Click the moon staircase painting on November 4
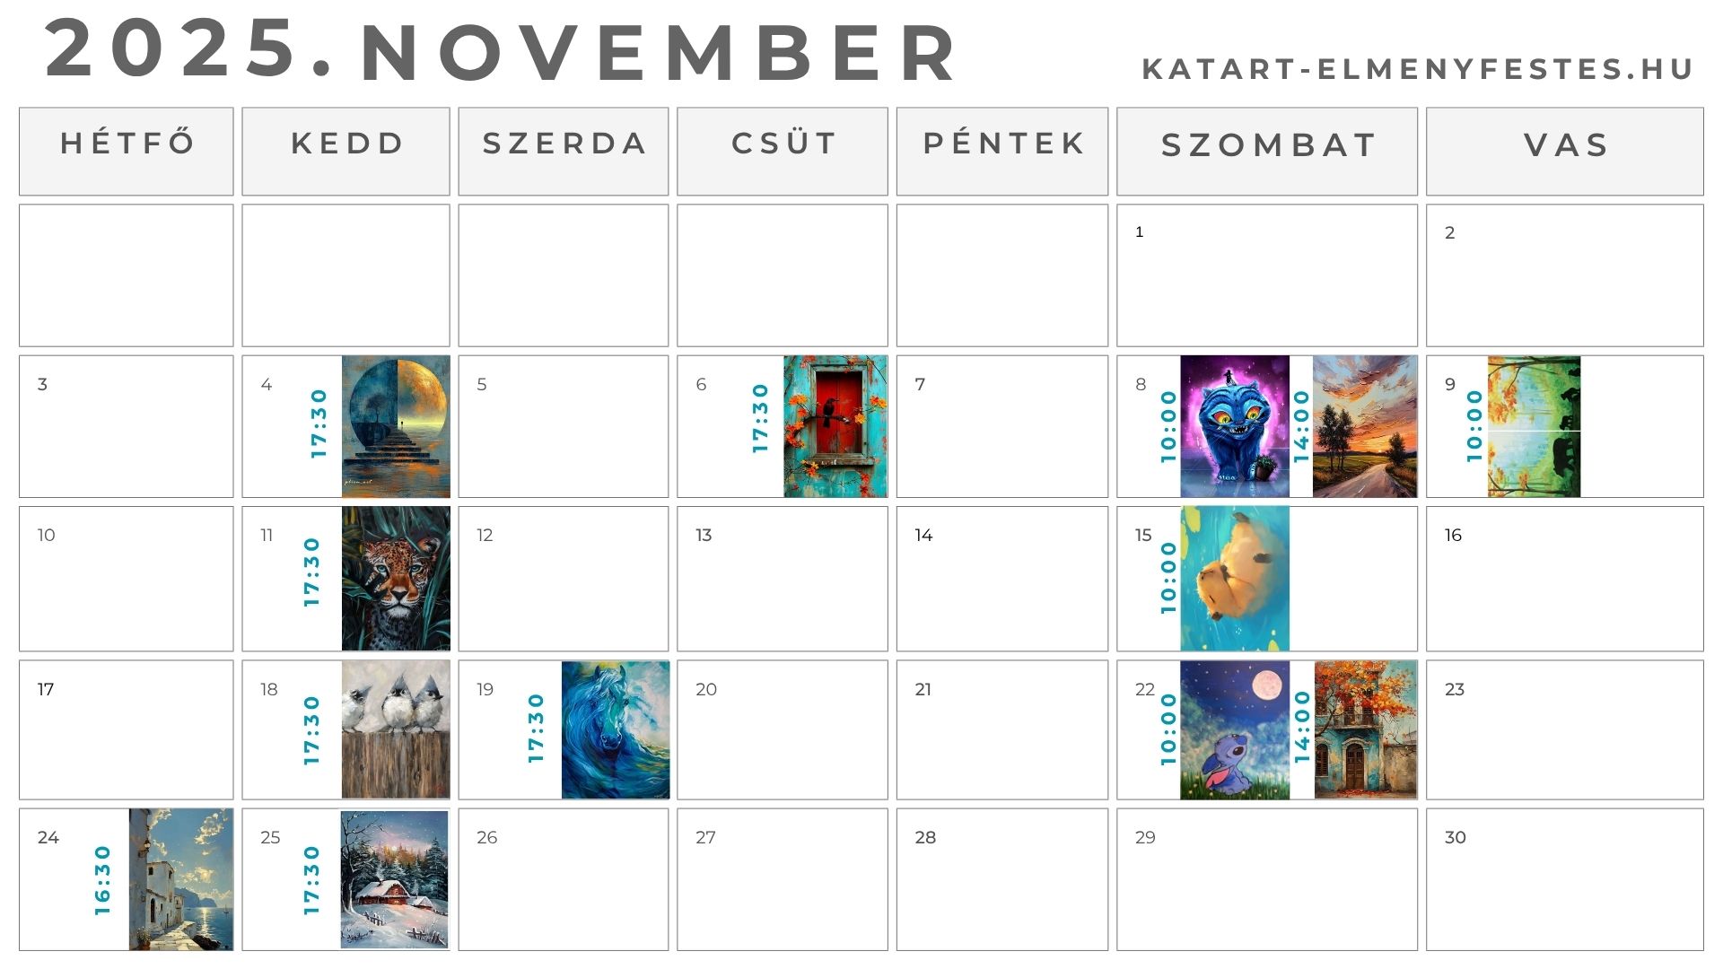The width and height of the screenshot is (1723, 969). tap(396, 426)
